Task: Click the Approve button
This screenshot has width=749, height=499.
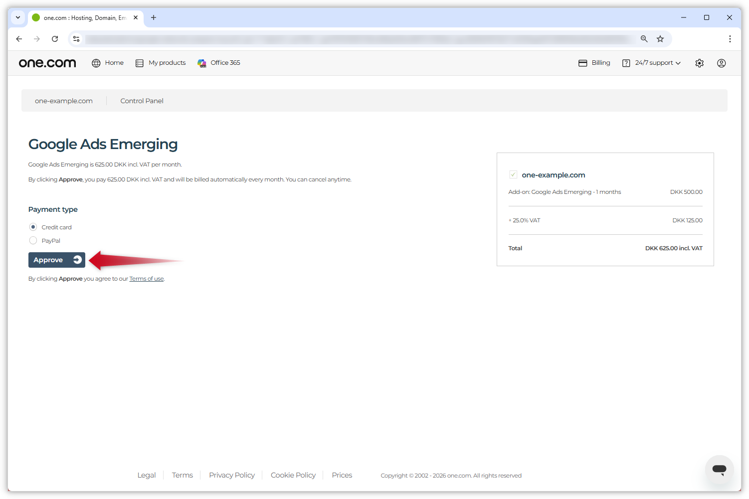Action: [57, 260]
